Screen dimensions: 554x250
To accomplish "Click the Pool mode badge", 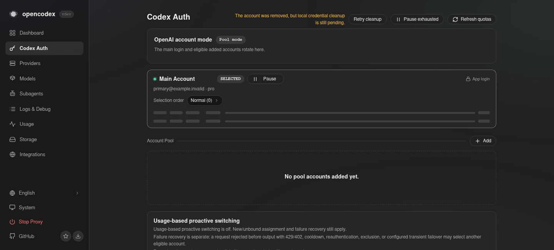I will pos(231,40).
